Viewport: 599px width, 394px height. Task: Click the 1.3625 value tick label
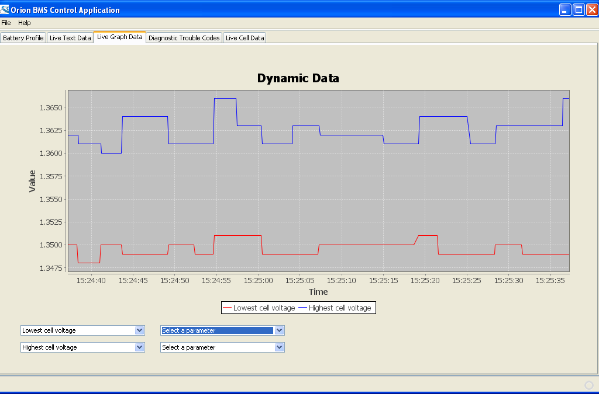pos(51,131)
